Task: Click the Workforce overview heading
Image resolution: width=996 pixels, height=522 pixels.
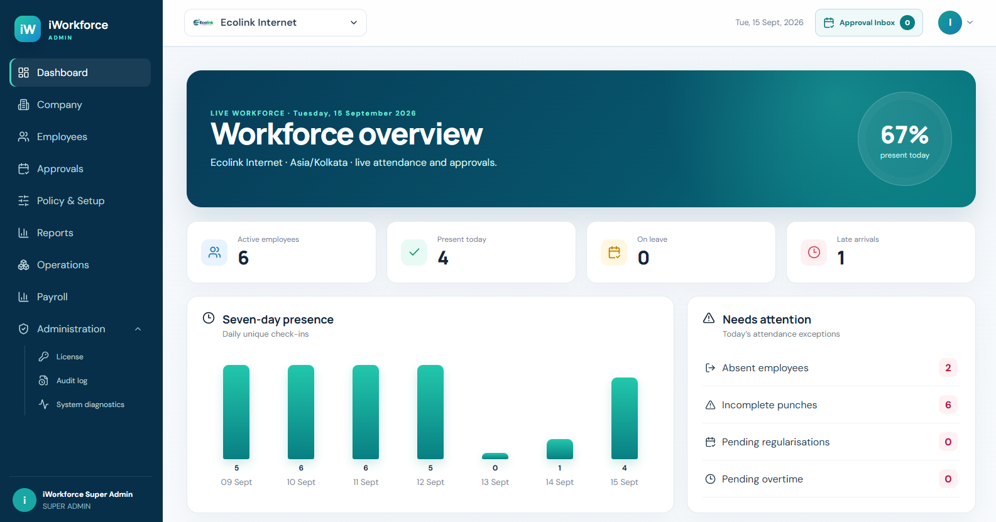Action: (347, 134)
